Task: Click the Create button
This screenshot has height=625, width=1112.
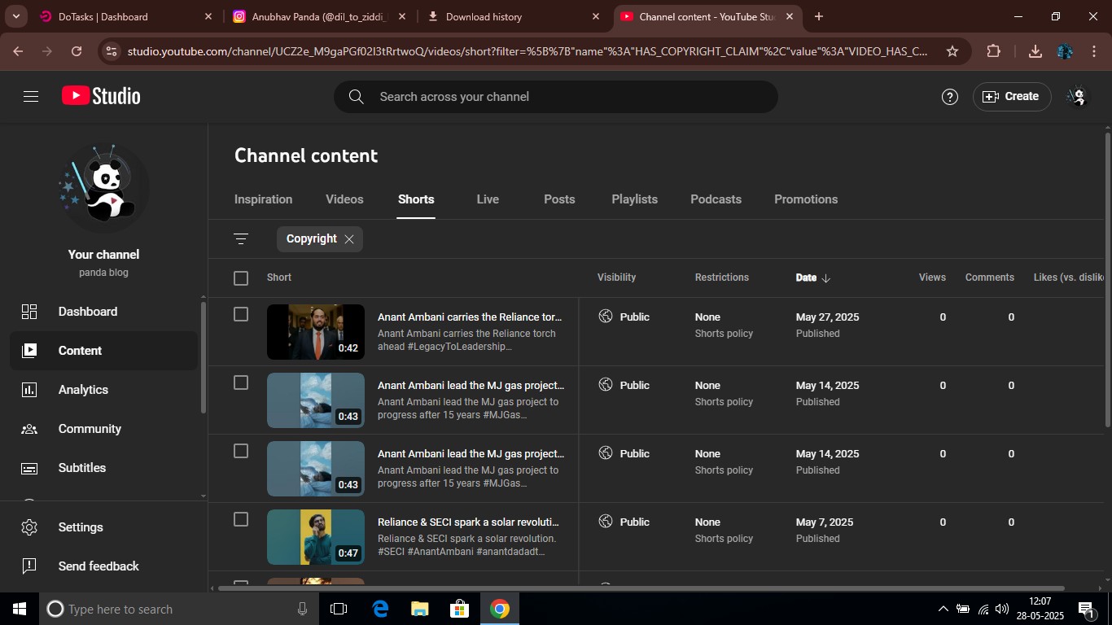Action: point(1012,97)
